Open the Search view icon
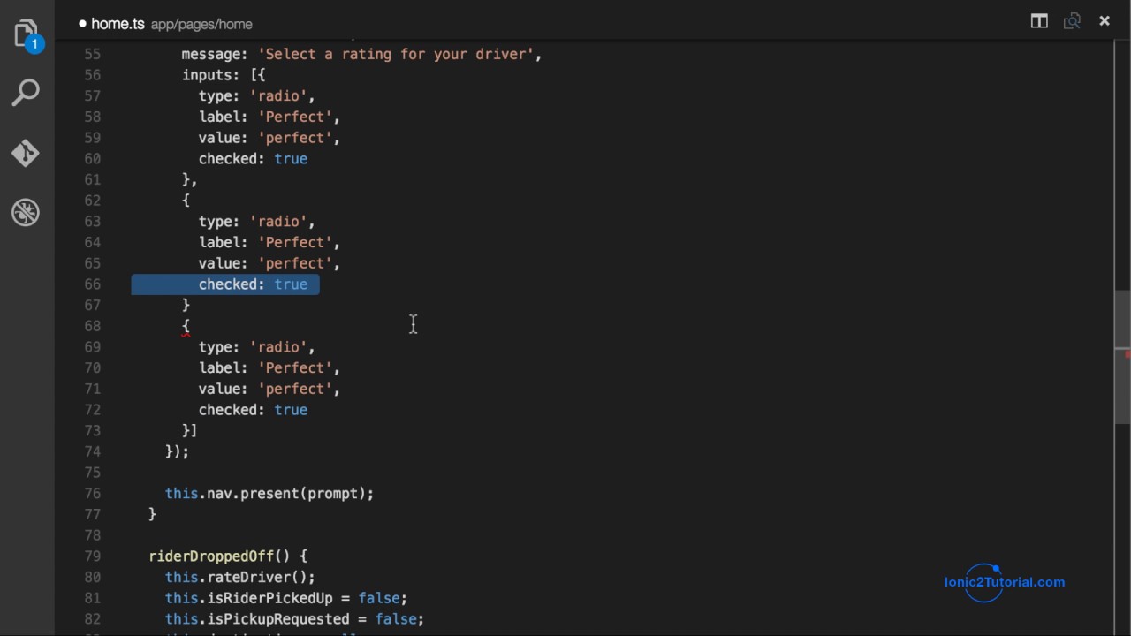Viewport: 1131px width, 636px height. tap(26, 93)
